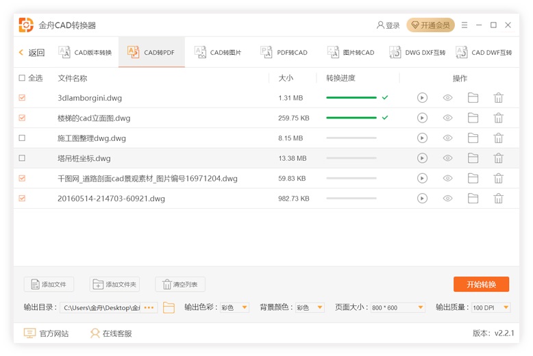Viewport: 533px width, 356px height.
Task: Open the hamburger menu icon in title bar
Action: click(x=464, y=25)
